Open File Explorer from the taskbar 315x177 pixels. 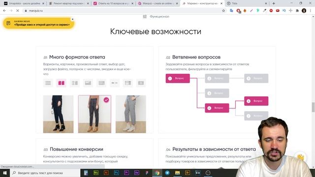click(177, 173)
